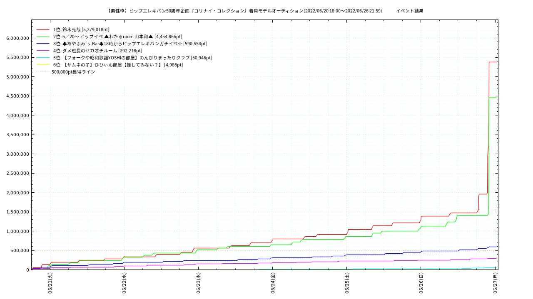Select legend entry 5位 のんびりまったりクラブ

coord(132,58)
